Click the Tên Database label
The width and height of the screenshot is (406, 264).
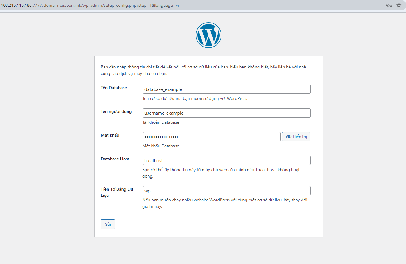114,88
